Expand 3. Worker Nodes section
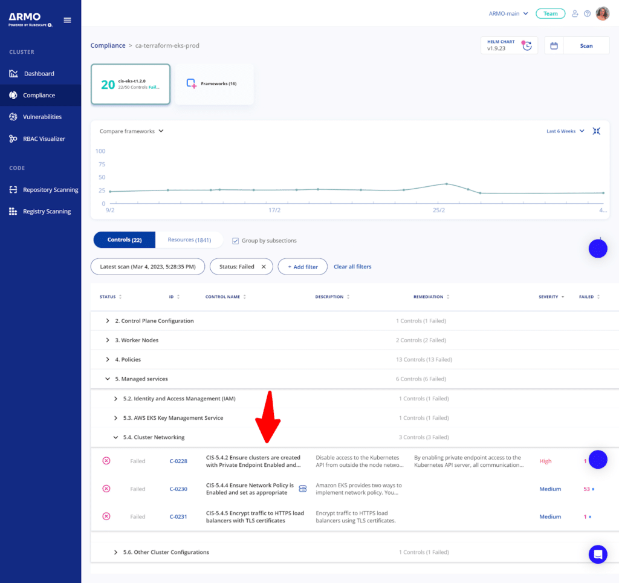619x583 pixels. pos(108,340)
